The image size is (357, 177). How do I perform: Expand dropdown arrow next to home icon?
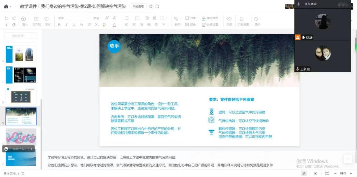tap(11, 6)
